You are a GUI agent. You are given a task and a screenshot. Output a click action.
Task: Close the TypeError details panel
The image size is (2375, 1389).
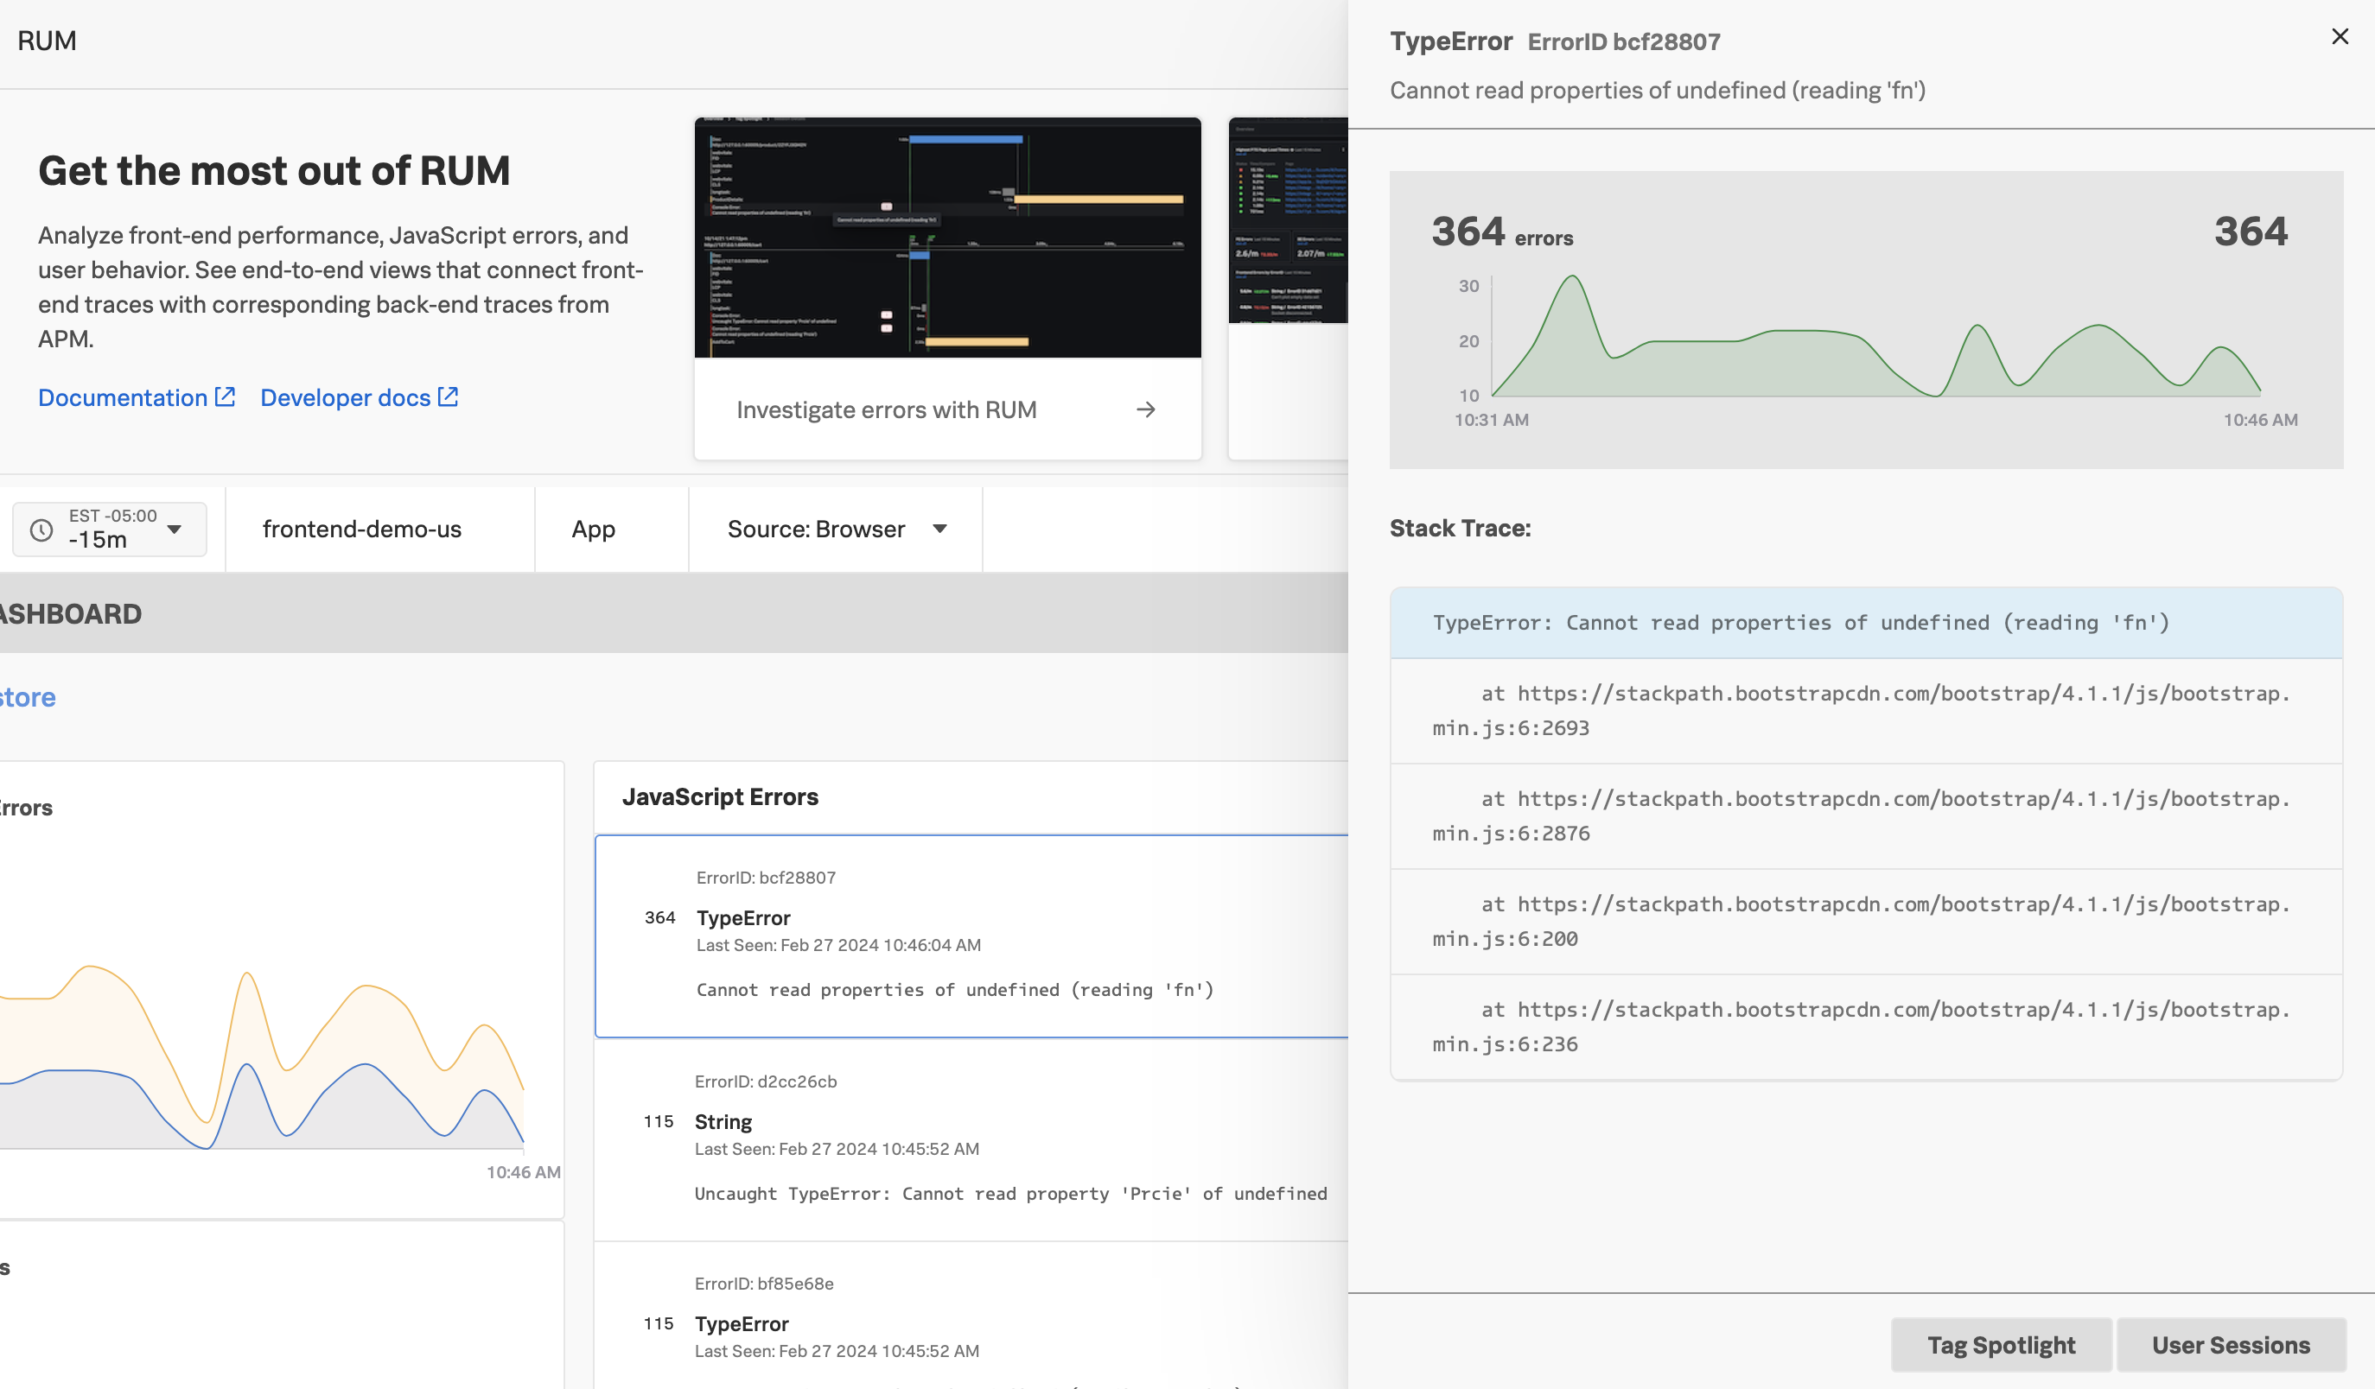(2340, 37)
